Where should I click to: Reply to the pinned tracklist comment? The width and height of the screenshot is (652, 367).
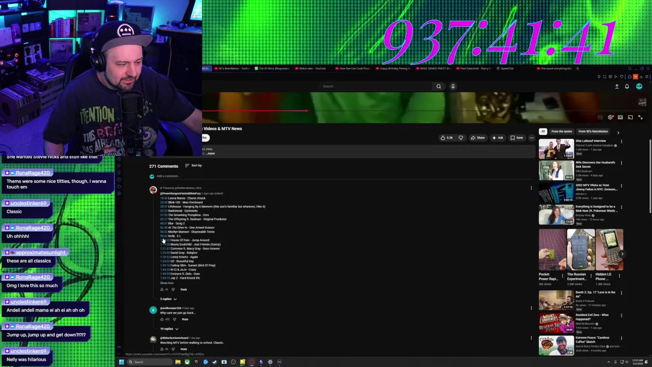coord(183,290)
